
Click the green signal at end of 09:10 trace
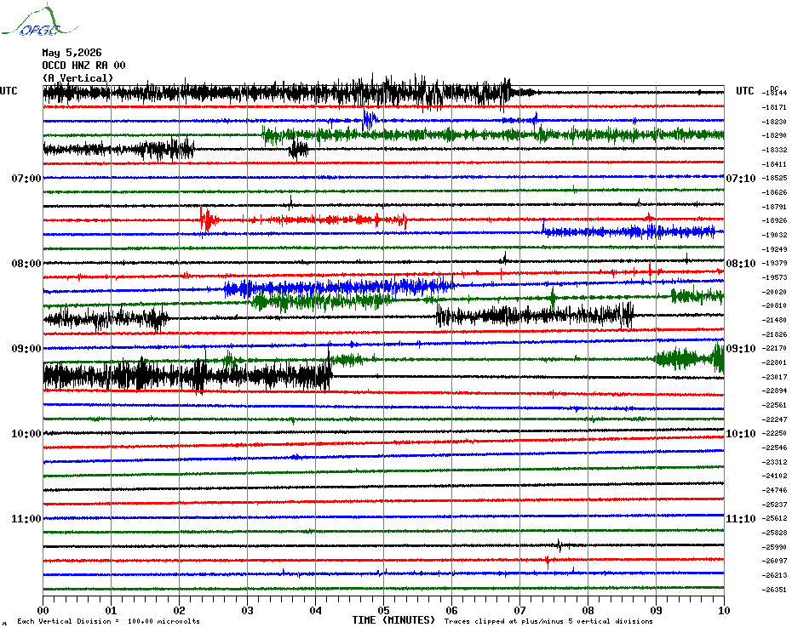click(690, 358)
